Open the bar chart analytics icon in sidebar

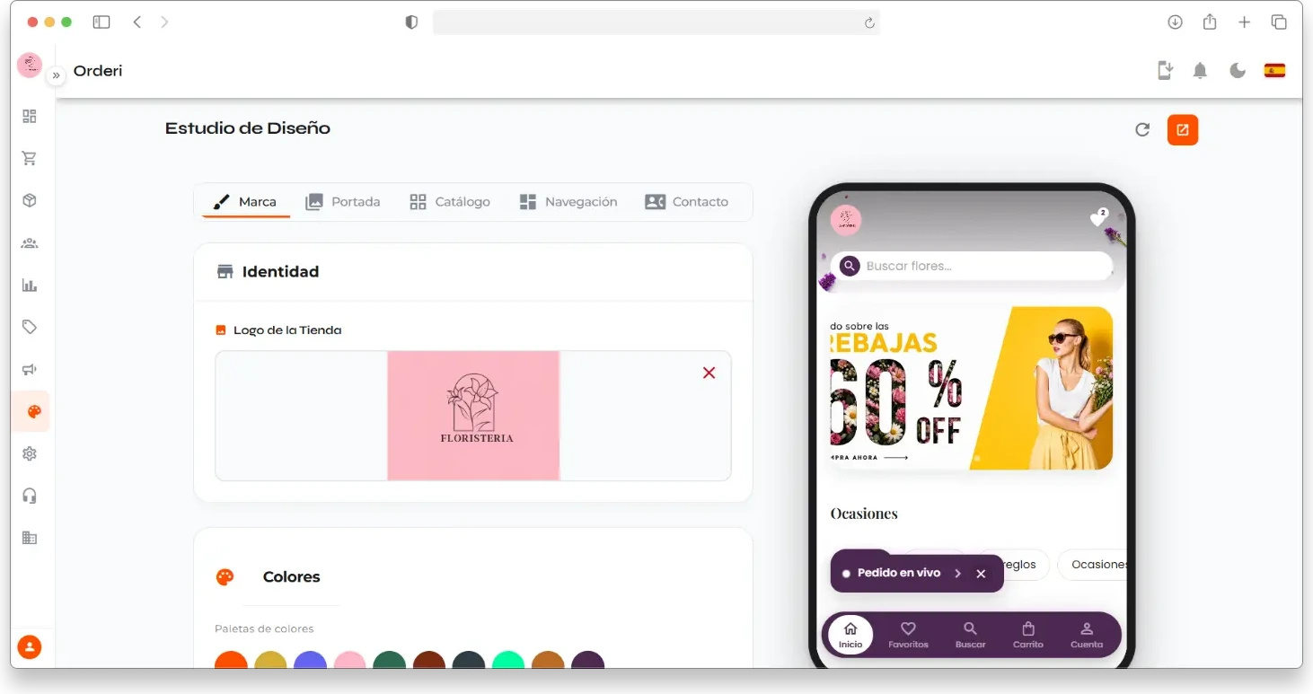[30, 286]
